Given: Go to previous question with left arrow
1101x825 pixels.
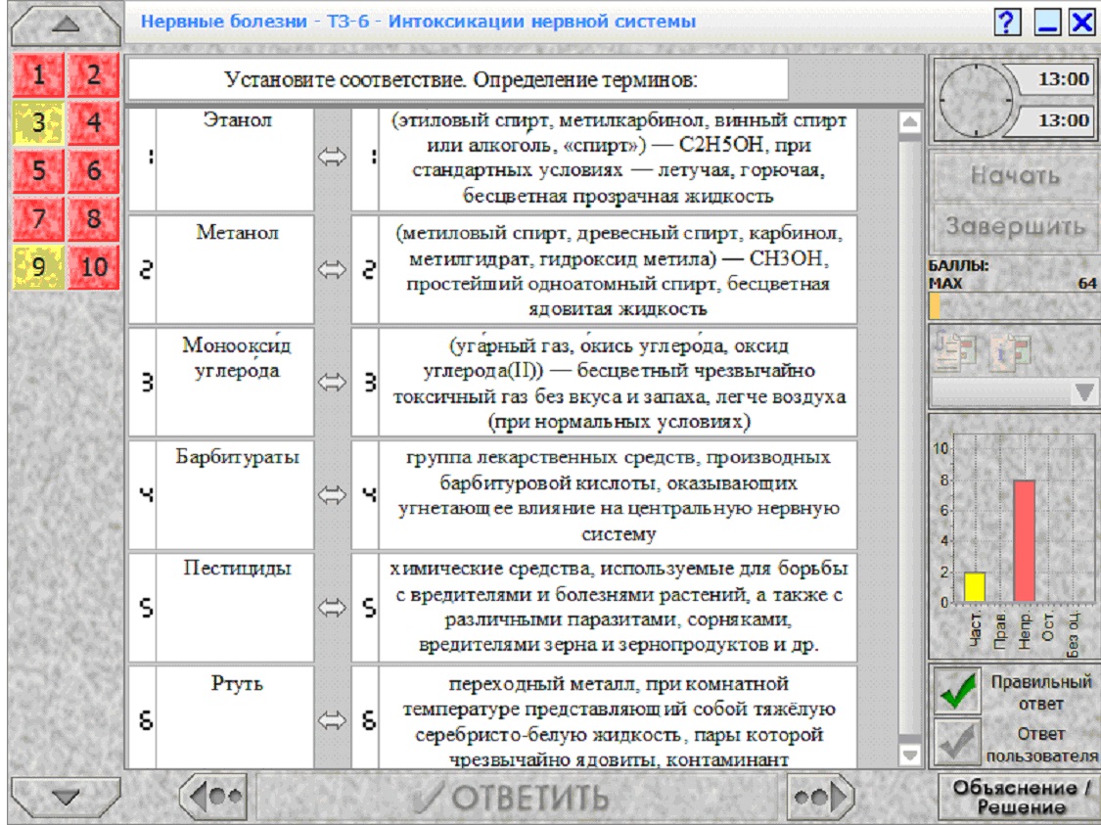Looking at the screenshot, I should [213, 797].
